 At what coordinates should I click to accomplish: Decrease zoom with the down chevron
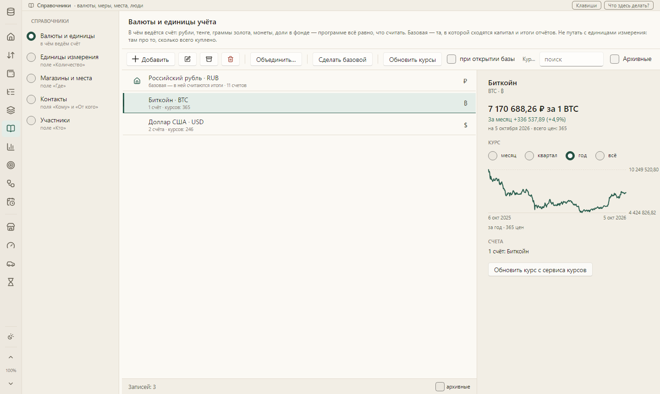[11, 383]
